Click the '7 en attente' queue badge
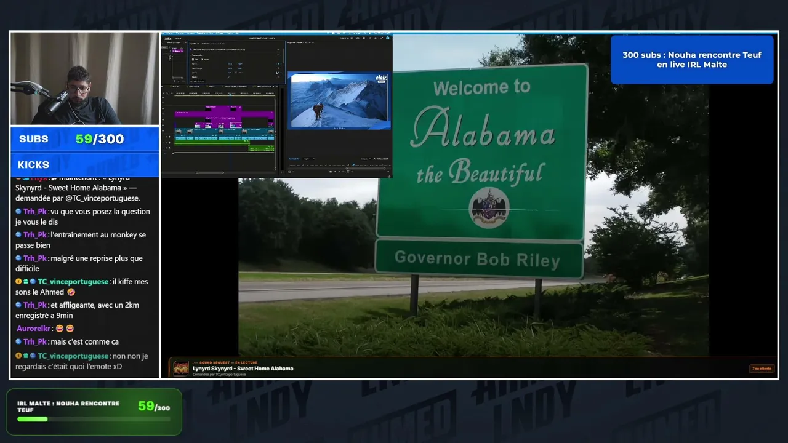The height and width of the screenshot is (443, 788). click(x=762, y=369)
